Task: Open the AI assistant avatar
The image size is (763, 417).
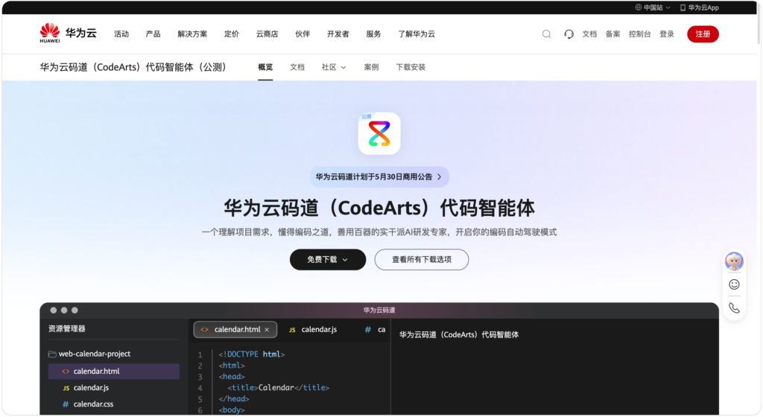Action: 734,261
